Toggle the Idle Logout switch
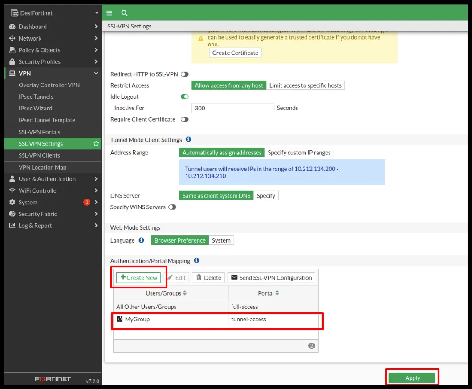 tap(184, 97)
